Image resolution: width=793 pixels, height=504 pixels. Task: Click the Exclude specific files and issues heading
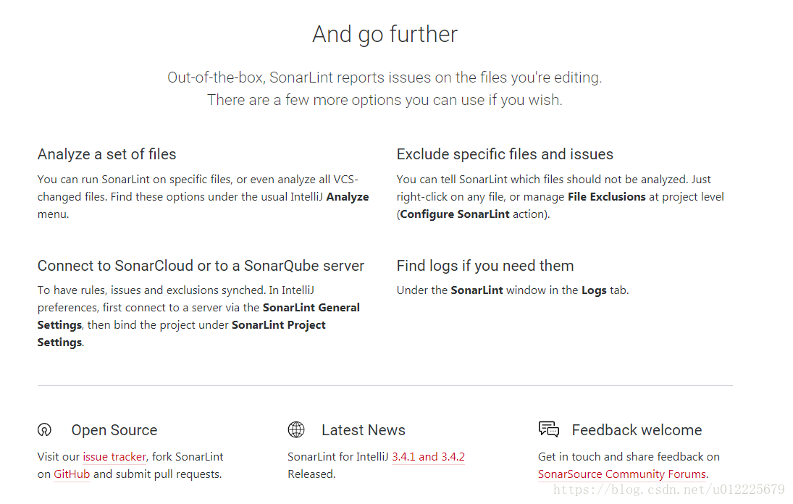point(505,154)
